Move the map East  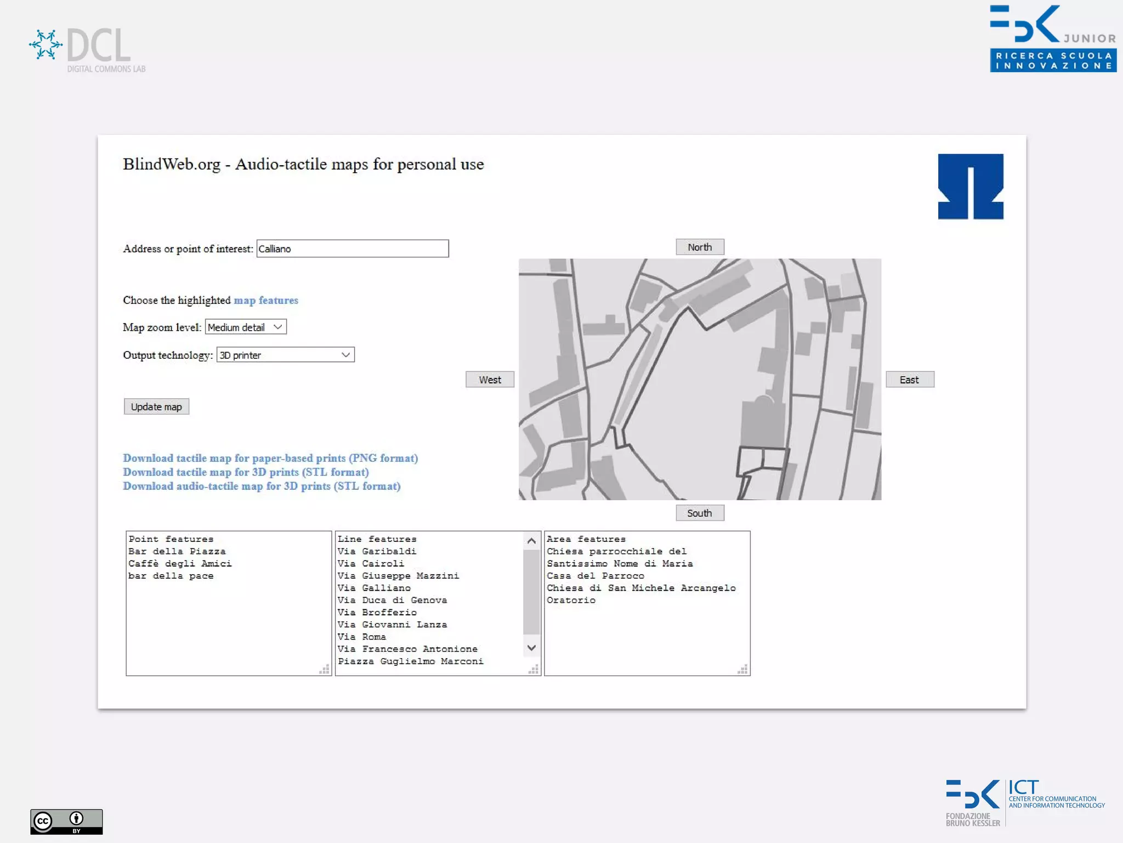[909, 380]
